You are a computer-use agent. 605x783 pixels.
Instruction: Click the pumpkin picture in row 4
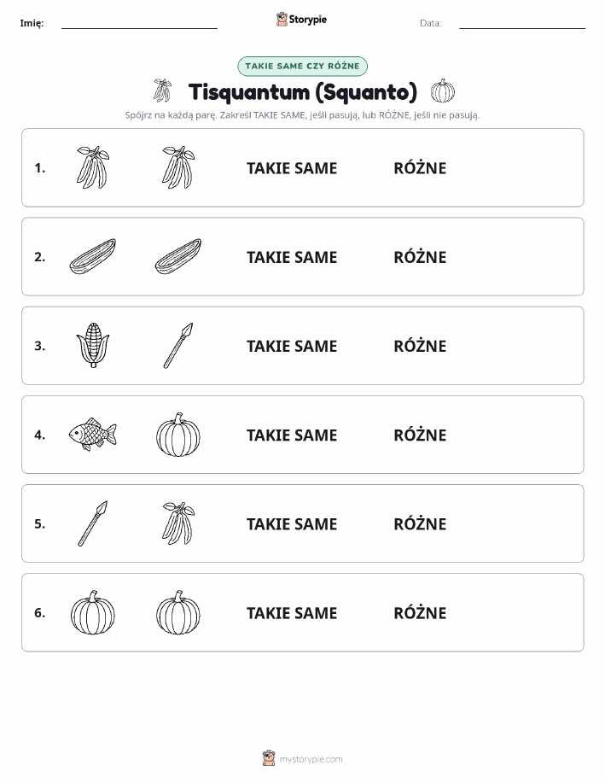click(178, 435)
